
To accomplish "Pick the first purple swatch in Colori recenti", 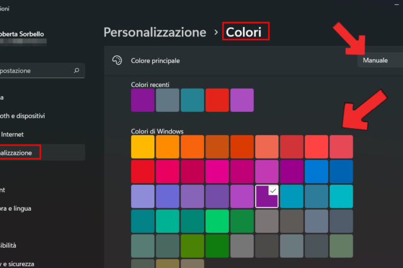I will (143, 100).
